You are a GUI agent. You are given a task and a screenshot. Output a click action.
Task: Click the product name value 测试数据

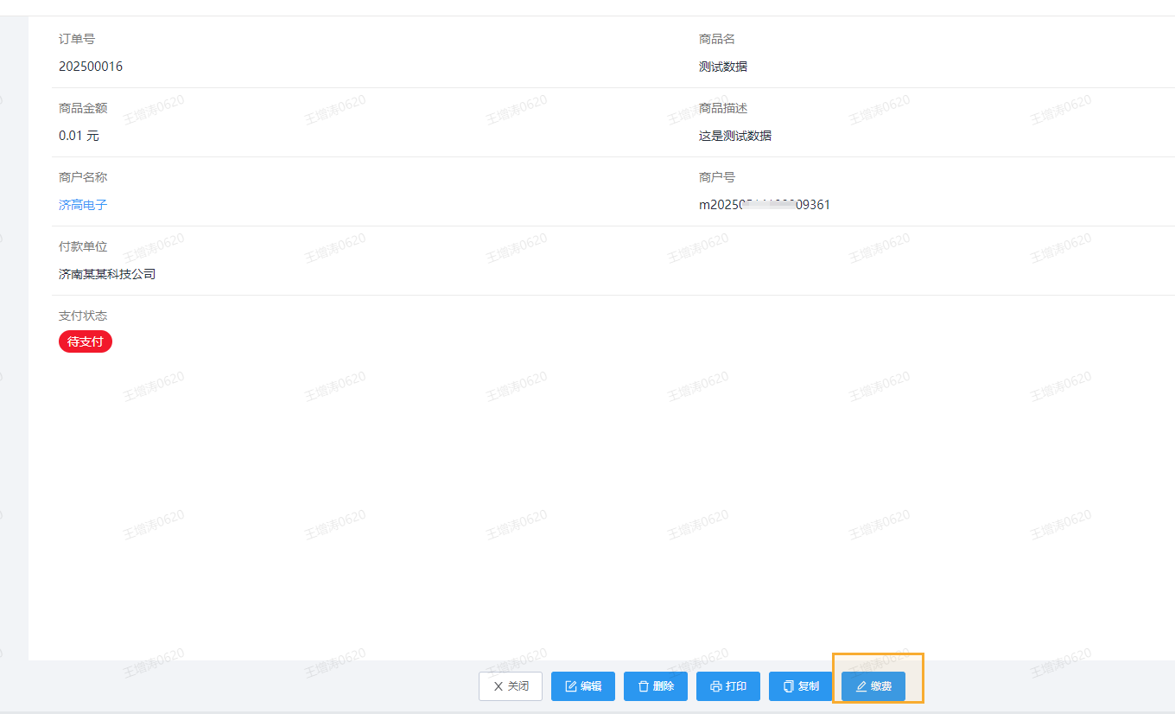pyautogui.click(x=723, y=67)
